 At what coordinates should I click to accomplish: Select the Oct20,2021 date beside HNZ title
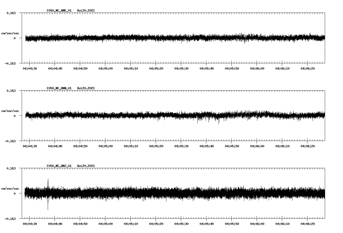pyautogui.click(x=86, y=166)
